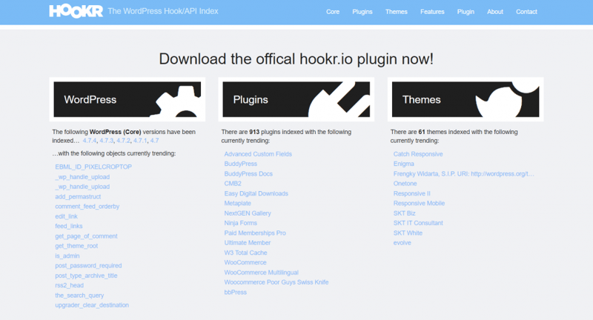Screen dimensions: 593x320
Task: Go to Features in top navigation
Action: [x=432, y=12]
